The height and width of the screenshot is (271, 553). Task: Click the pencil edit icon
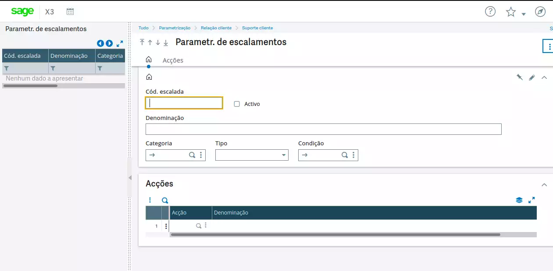(x=532, y=77)
